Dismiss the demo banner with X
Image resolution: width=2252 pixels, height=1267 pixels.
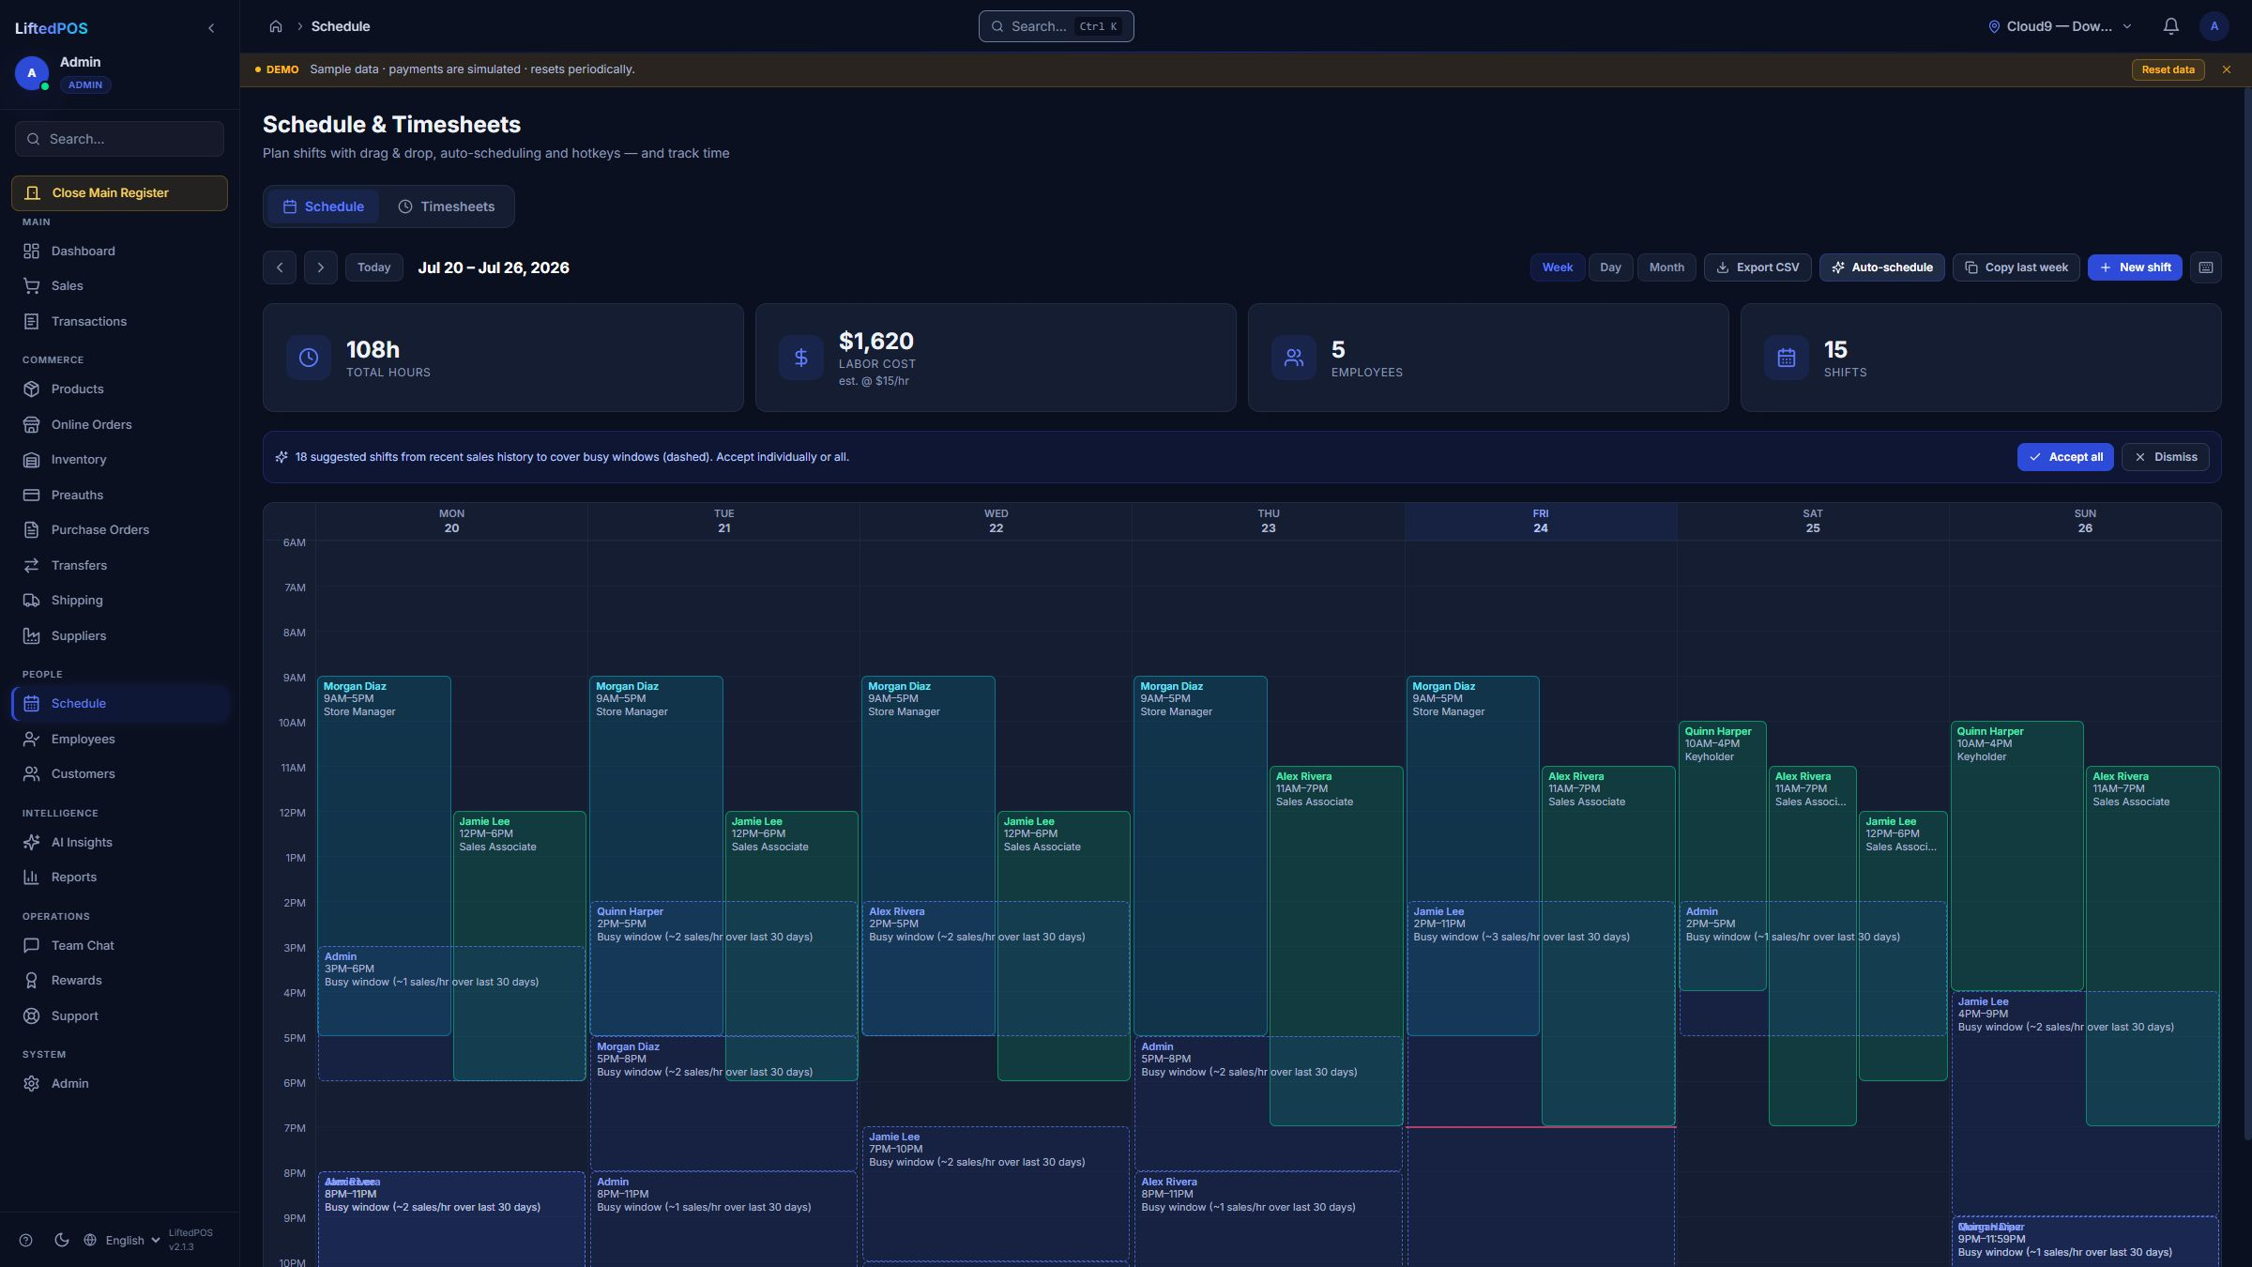2226,69
